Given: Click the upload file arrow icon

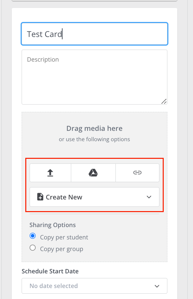Looking at the screenshot, I should 50,173.
